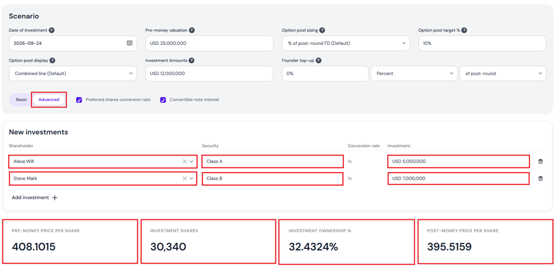
Task: Show help for Investment Amounts
Action: pos(191,60)
